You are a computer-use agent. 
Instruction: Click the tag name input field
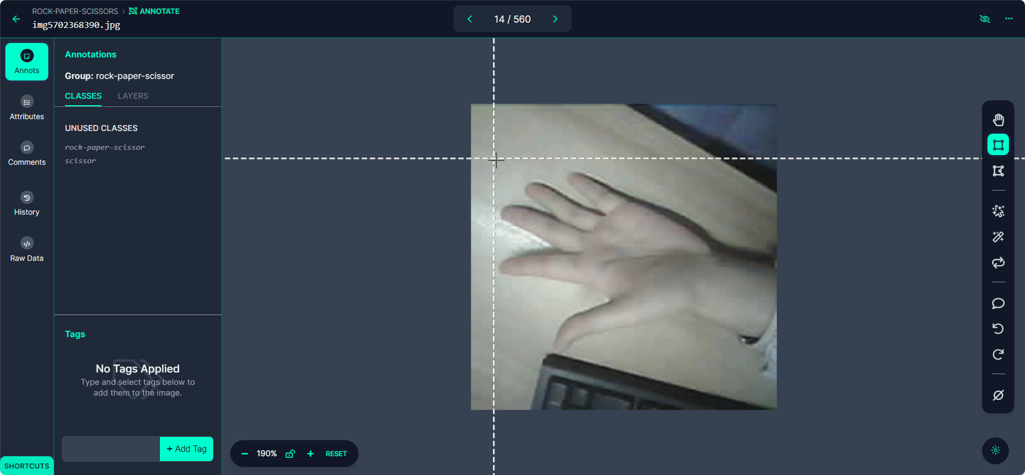(x=111, y=449)
